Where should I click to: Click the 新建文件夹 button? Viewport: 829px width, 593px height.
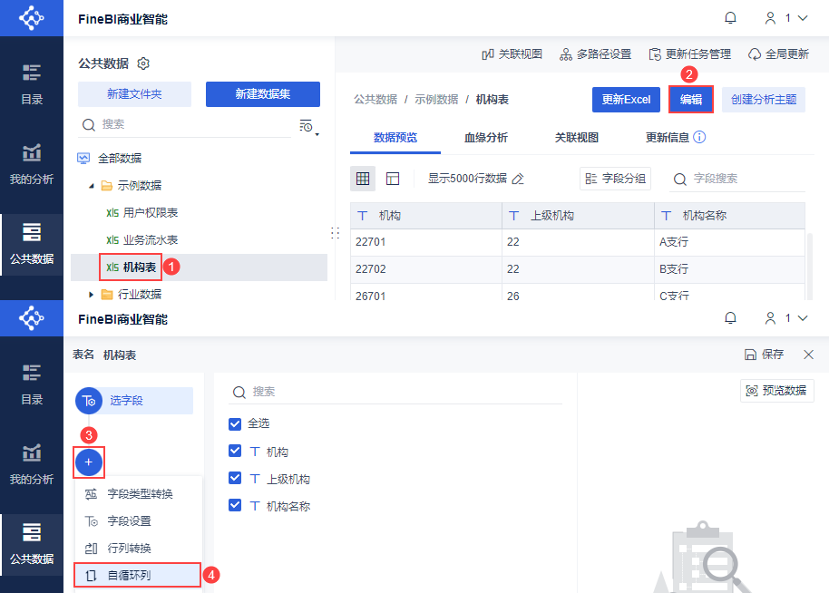(x=134, y=94)
